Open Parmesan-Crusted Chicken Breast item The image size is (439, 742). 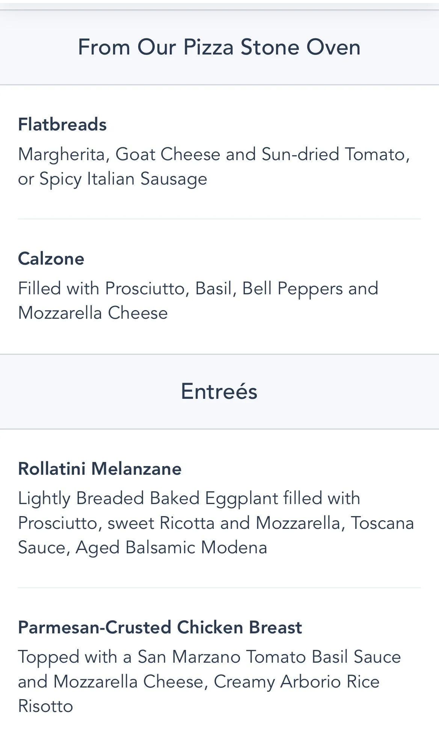pos(160,627)
